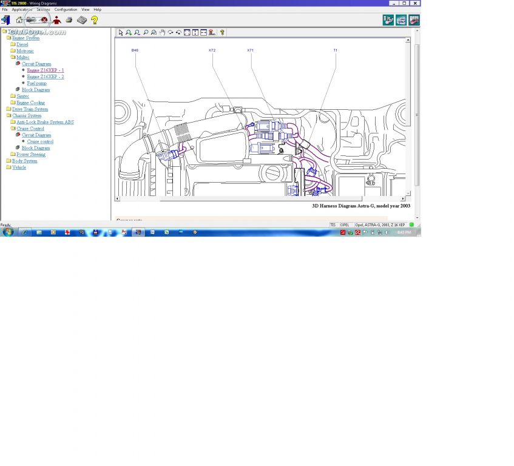Image resolution: width=514 pixels, height=466 pixels.
Task: Select the hand pan tool
Action: coord(162,32)
